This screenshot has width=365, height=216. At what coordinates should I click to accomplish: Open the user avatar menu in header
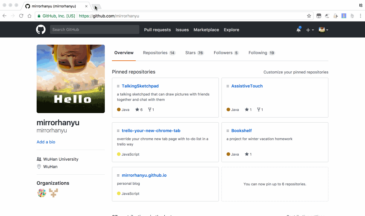pyautogui.click(x=323, y=30)
